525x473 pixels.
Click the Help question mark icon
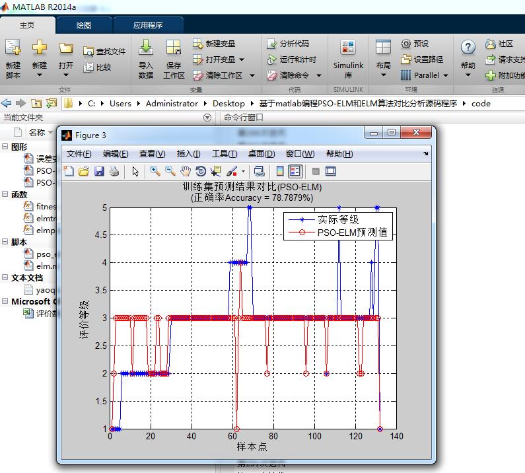click(468, 47)
